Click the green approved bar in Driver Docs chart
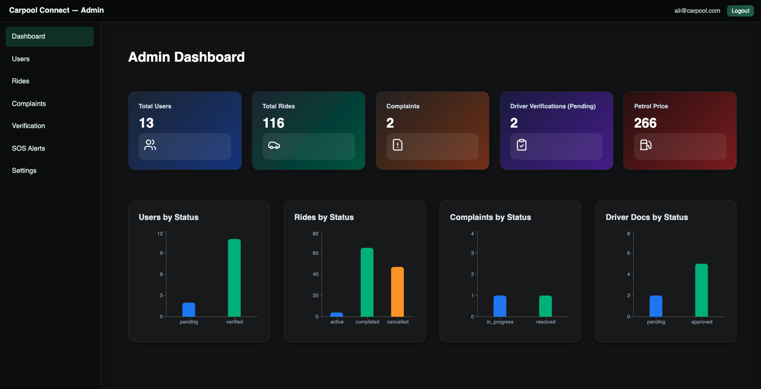This screenshot has width=761, height=389. point(702,290)
